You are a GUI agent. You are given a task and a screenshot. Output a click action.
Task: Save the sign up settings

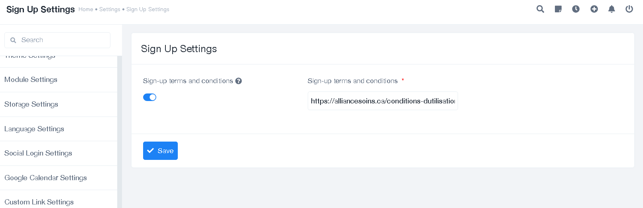coord(160,151)
